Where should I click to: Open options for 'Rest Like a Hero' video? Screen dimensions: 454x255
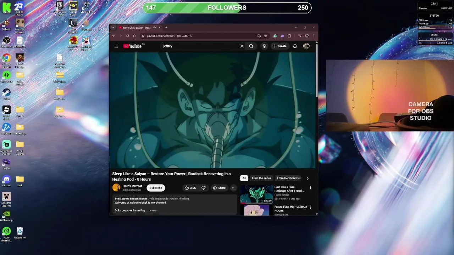(x=310, y=187)
